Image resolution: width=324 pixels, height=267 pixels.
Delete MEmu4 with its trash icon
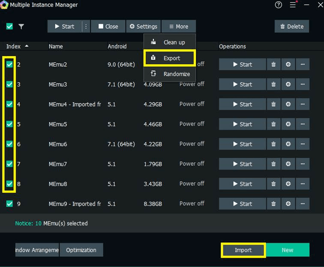pyautogui.click(x=273, y=104)
